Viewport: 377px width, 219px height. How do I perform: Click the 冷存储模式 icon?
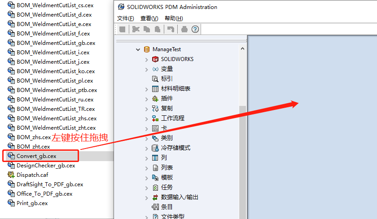pyautogui.click(x=155, y=148)
